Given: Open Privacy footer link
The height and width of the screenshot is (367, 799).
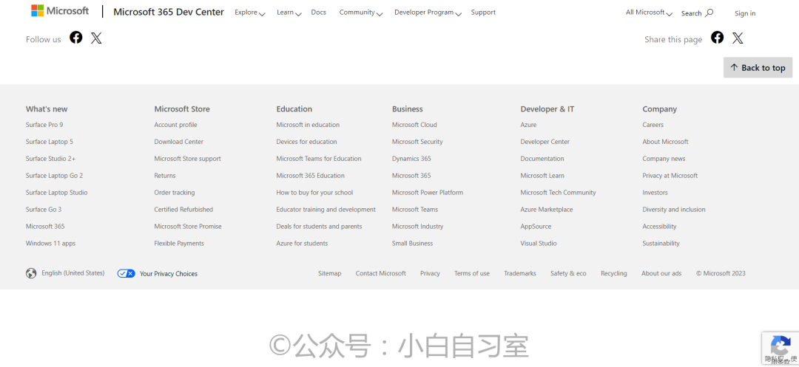Looking at the screenshot, I should click(x=430, y=273).
